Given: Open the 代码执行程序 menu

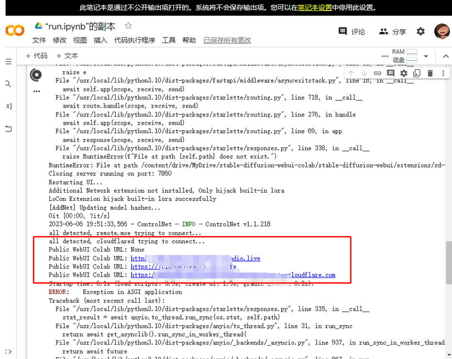Looking at the screenshot, I should click(x=135, y=40).
